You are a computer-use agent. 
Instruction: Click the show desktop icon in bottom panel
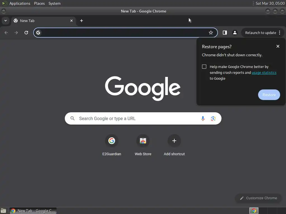pyautogui.click(x=3, y=211)
